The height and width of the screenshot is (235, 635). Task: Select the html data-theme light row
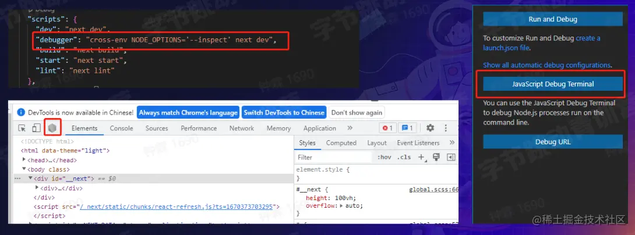pyautogui.click(x=66, y=151)
